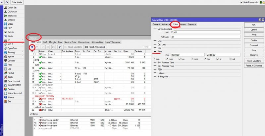Toggle the sun day checkbox
This screenshot has height=136, width=265.
155,59
